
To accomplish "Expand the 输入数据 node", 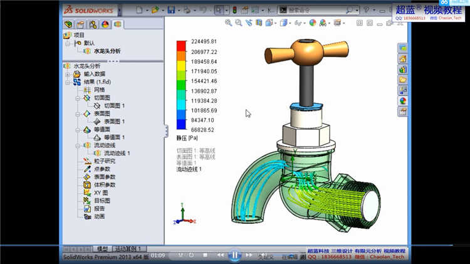I will [x=68, y=74].
